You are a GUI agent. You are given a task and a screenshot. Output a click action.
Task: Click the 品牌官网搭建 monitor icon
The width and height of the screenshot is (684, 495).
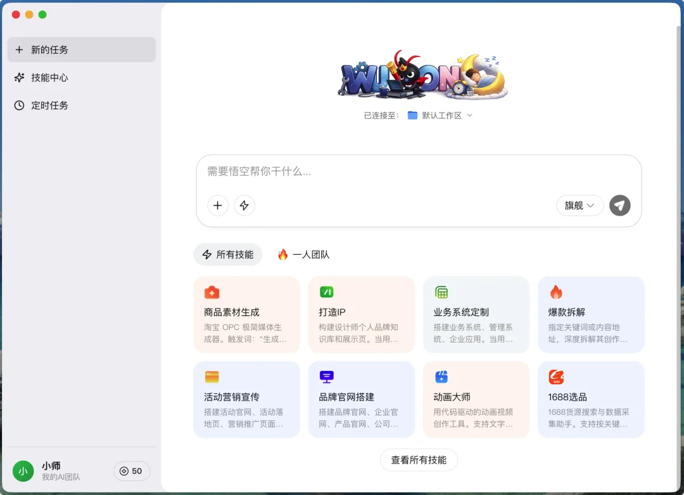pyautogui.click(x=326, y=377)
